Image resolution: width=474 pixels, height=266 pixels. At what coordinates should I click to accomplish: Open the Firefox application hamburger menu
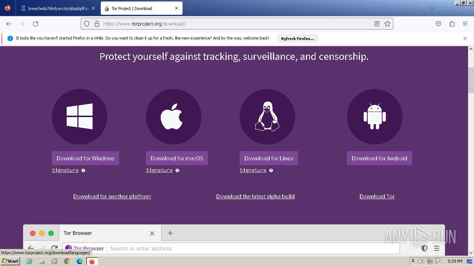(x=465, y=24)
